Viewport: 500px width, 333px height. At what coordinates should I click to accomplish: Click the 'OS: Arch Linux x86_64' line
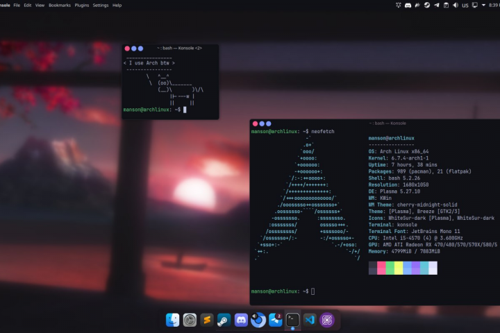[399, 151]
